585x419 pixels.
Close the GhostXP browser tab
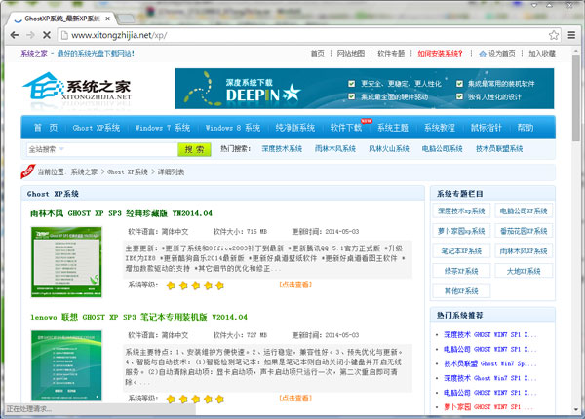click(x=107, y=19)
